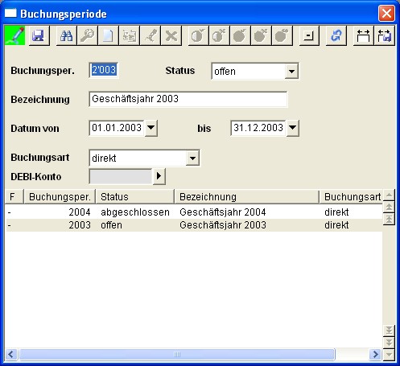
Task: Click the magnifier key search icon
Action: (x=88, y=35)
